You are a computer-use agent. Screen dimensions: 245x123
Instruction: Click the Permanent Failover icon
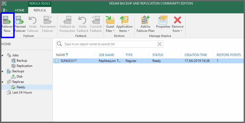(x=48, y=20)
